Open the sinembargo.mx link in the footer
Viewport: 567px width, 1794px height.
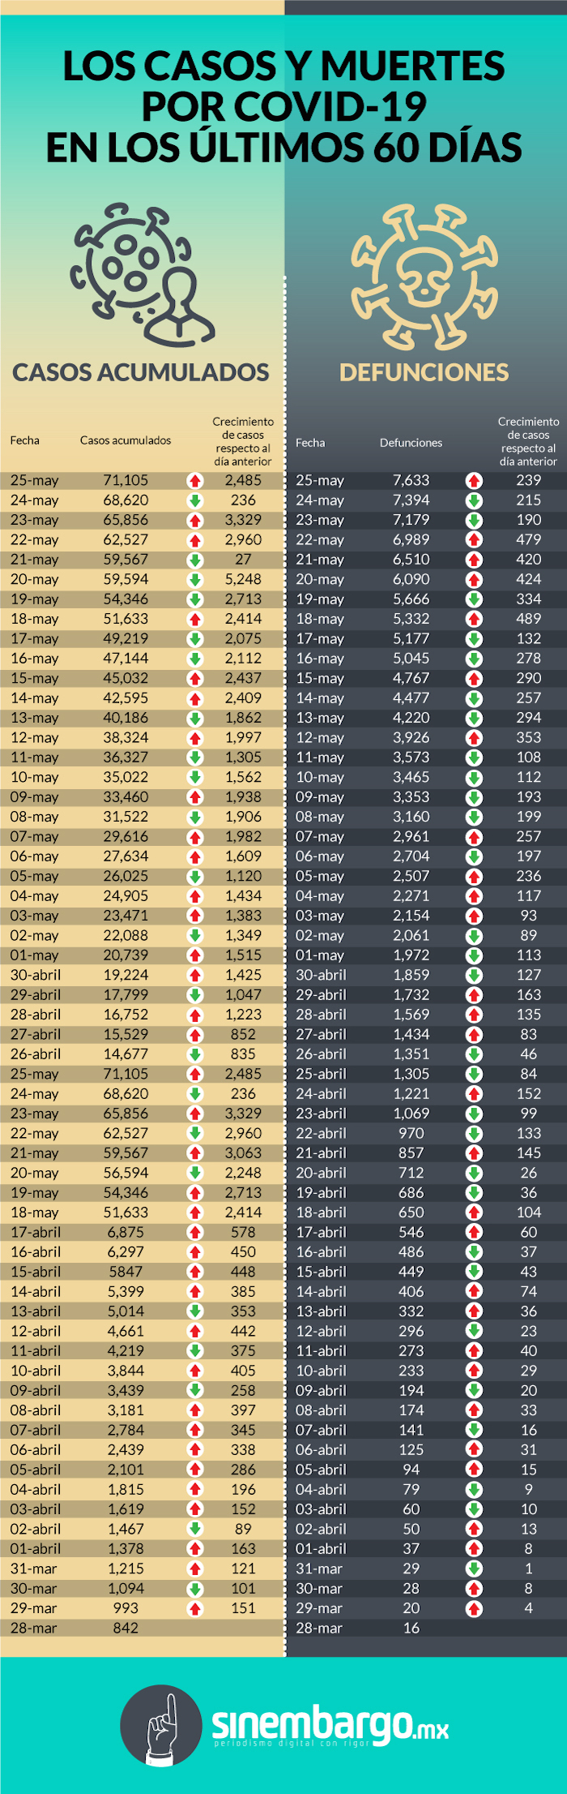[330, 1724]
